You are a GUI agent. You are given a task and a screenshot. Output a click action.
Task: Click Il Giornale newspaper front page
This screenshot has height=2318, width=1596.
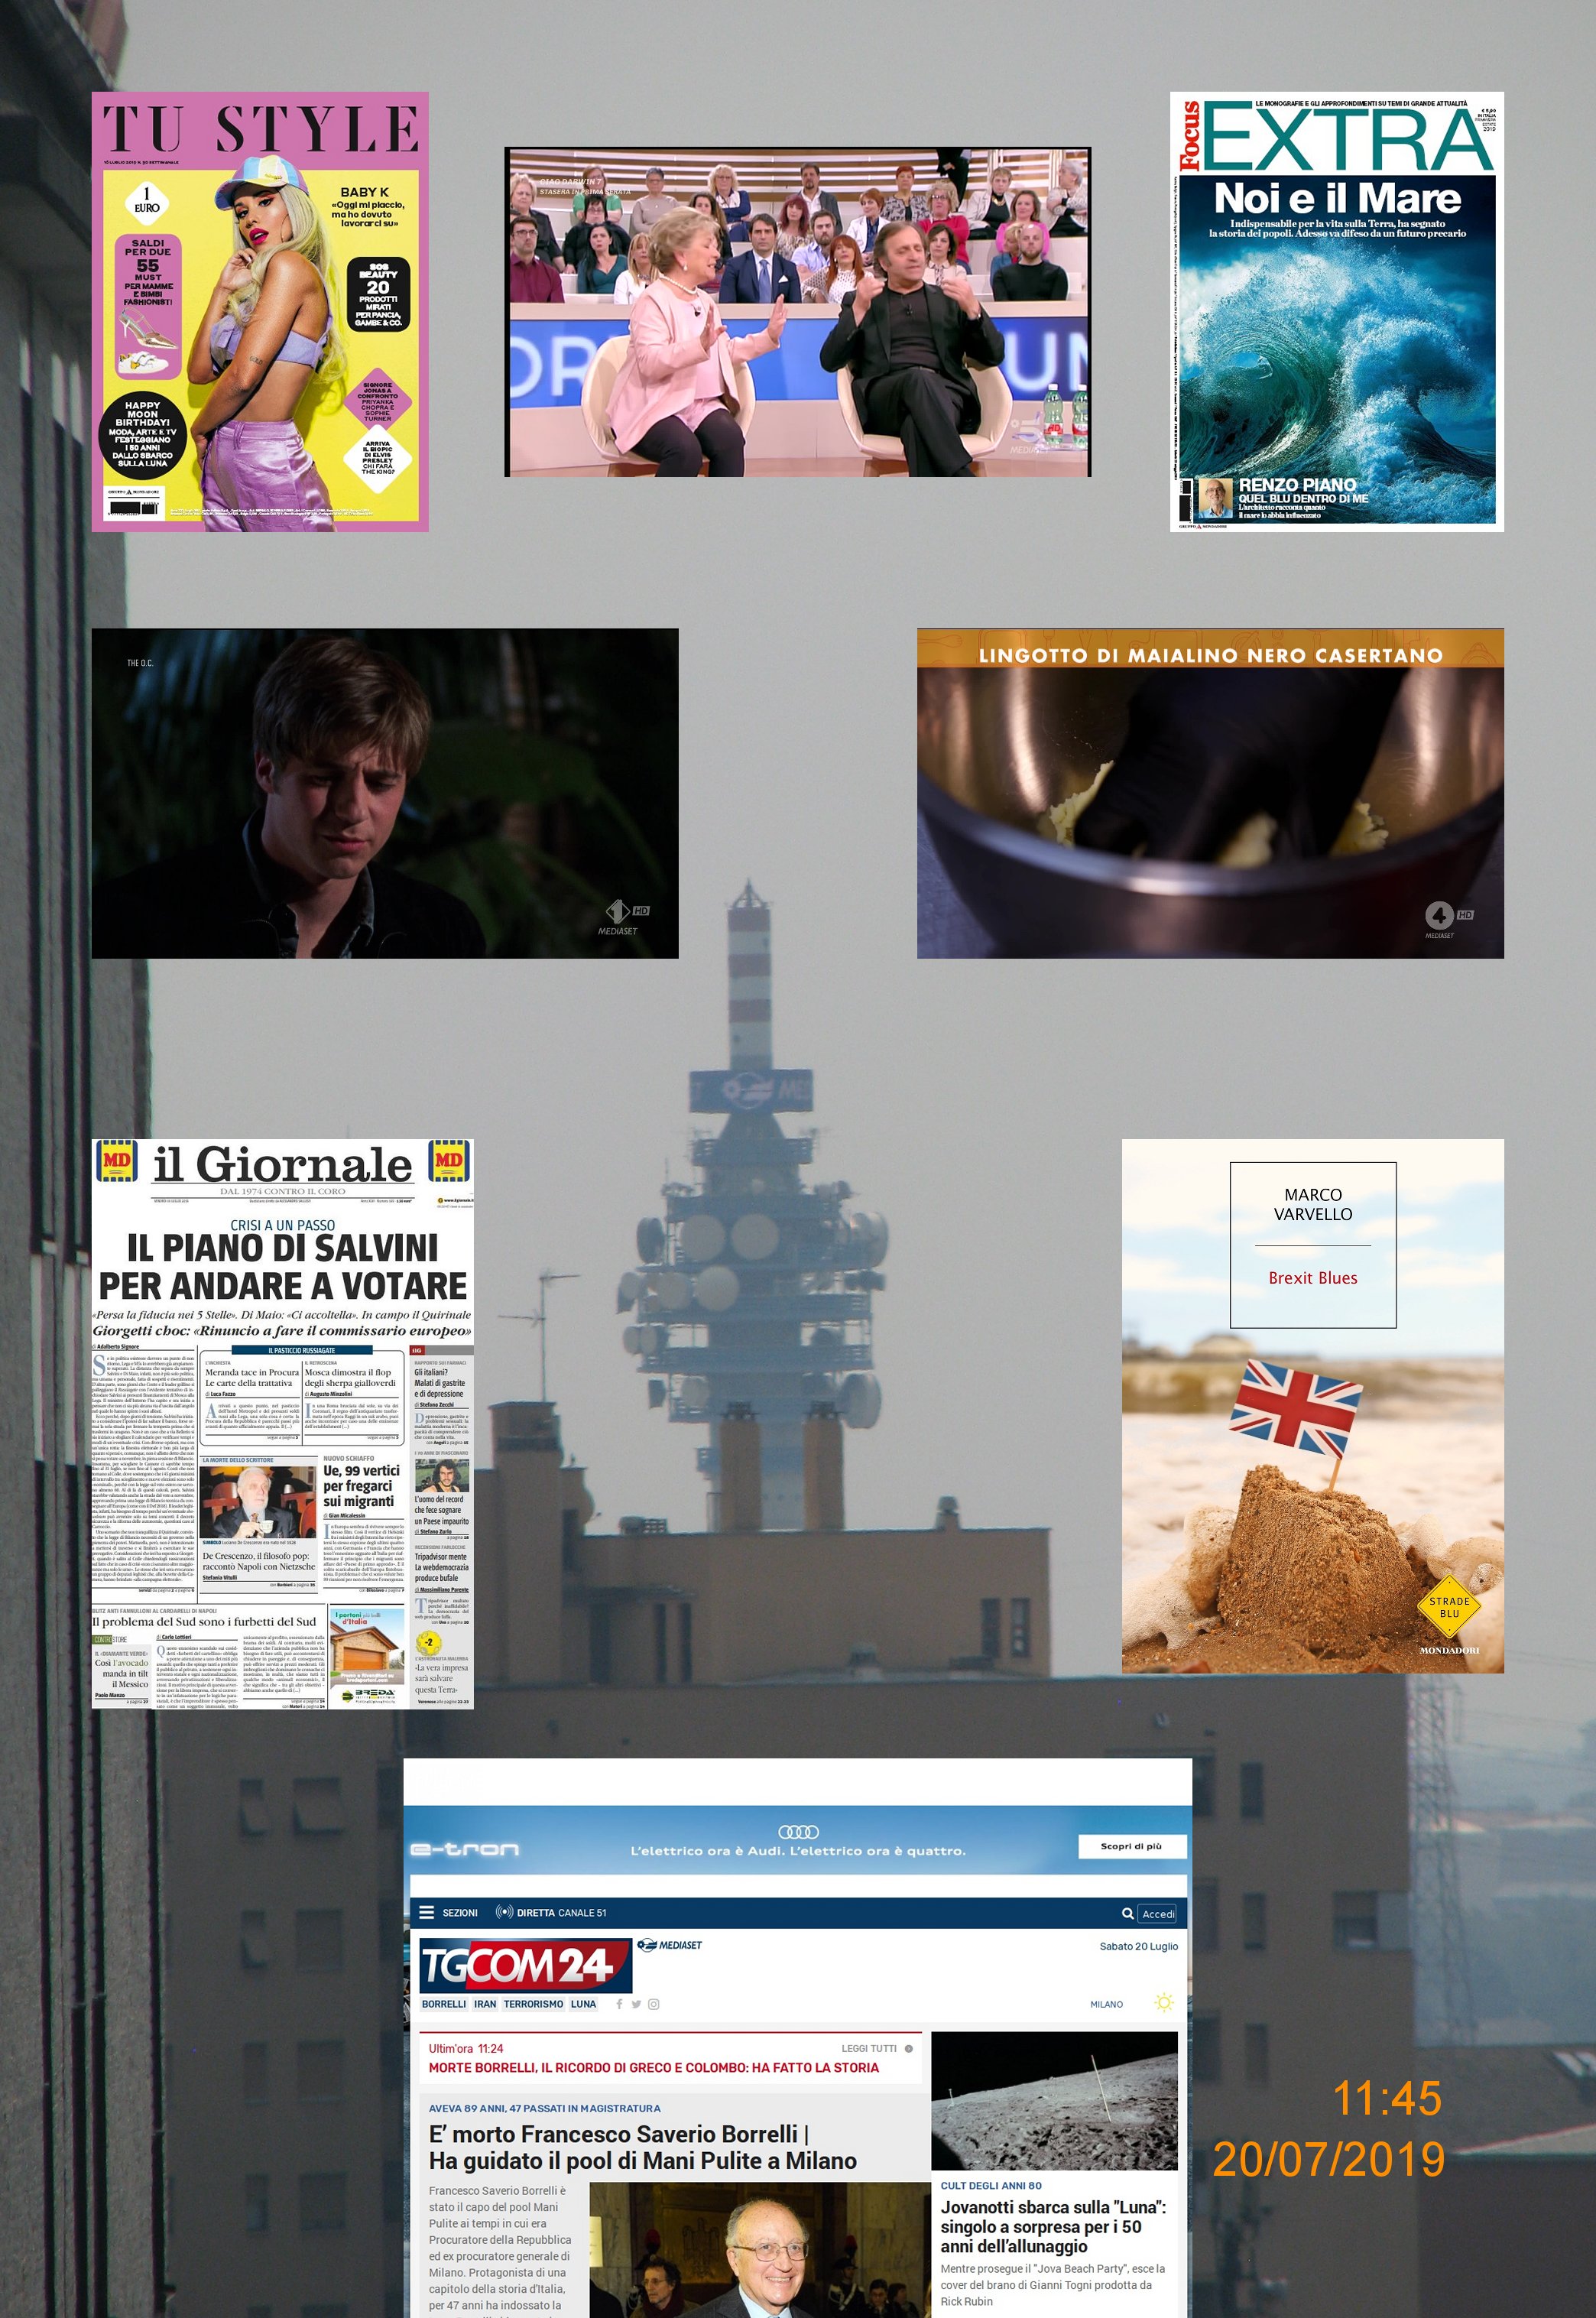pos(282,1424)
